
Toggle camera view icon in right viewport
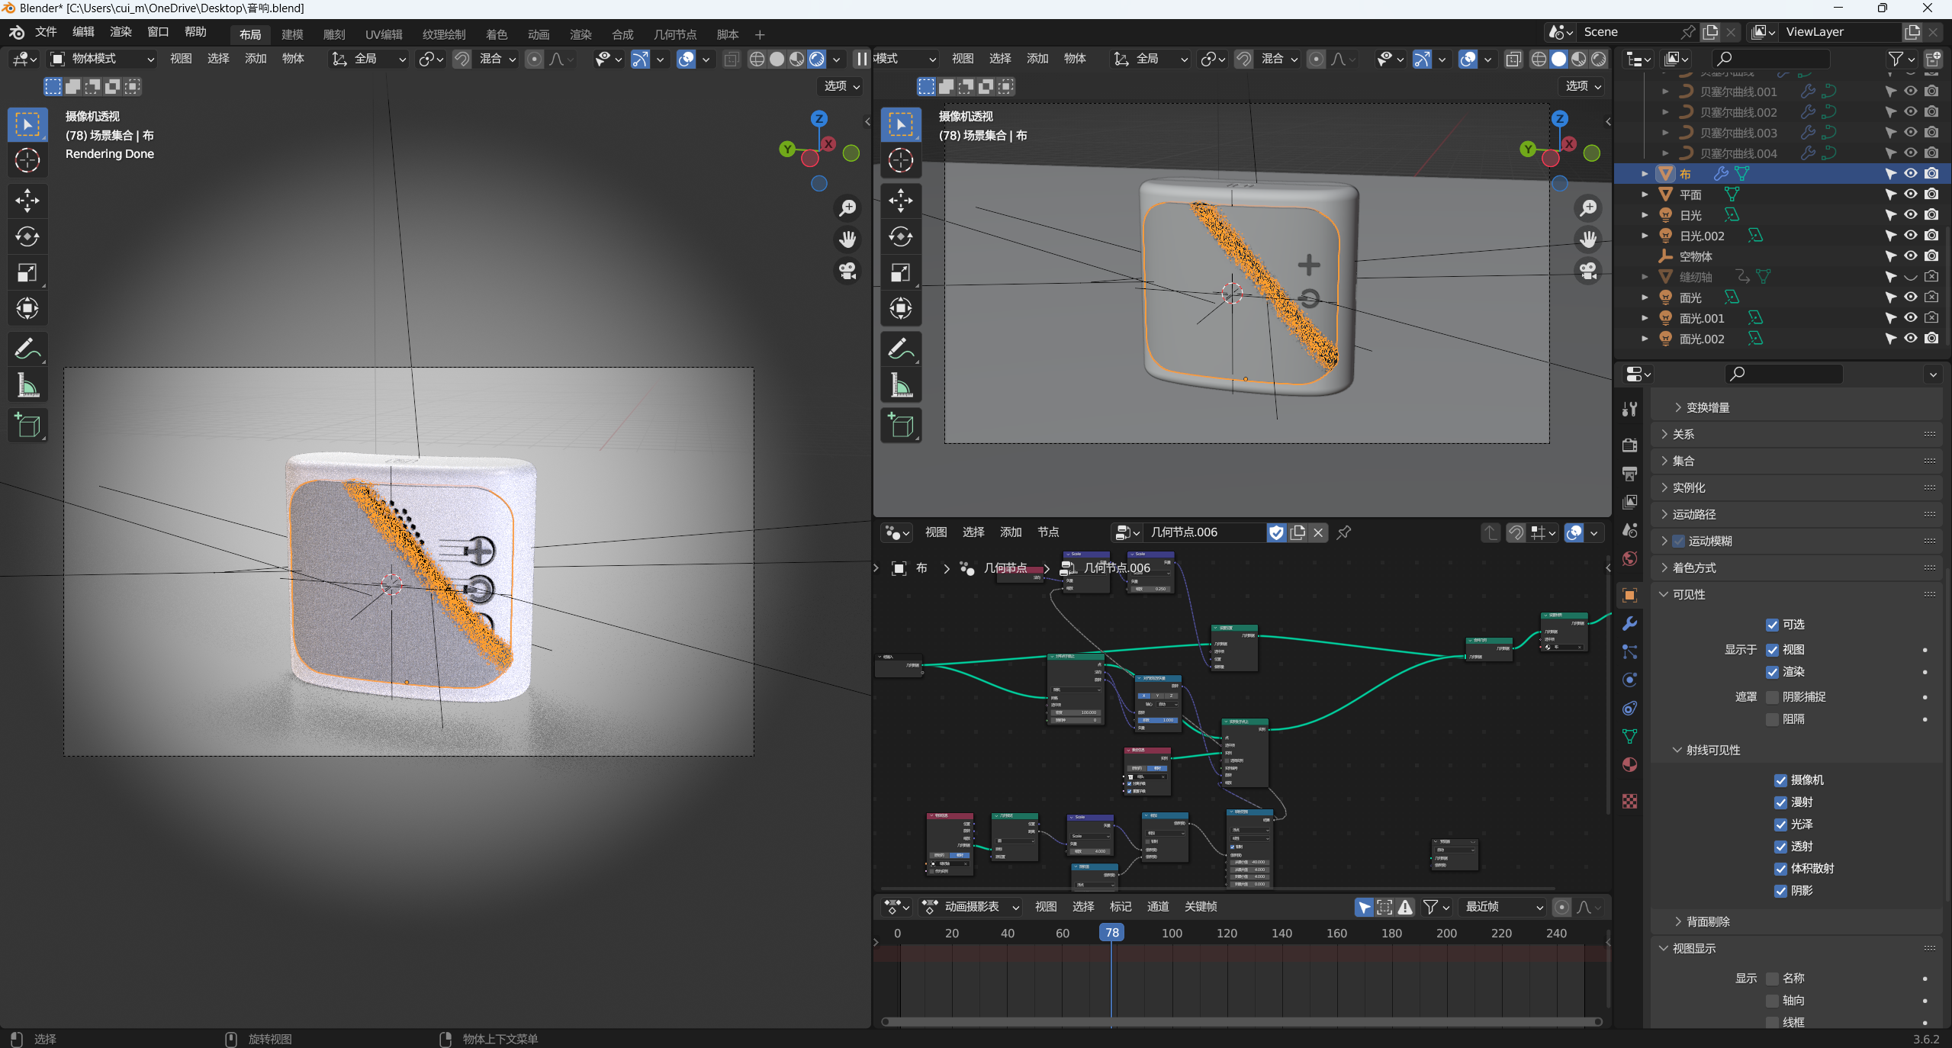point(1588,271)
